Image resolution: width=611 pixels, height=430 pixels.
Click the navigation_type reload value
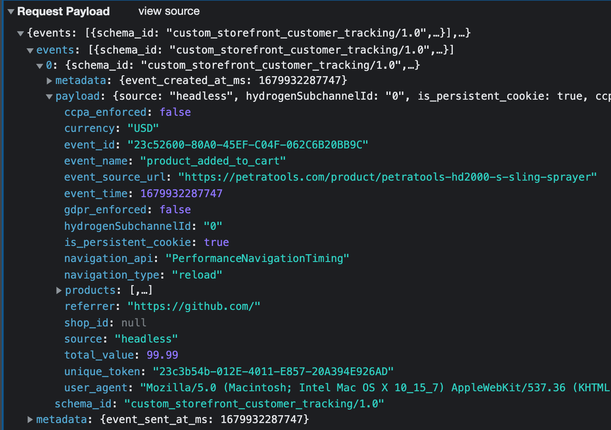(197, 275)
